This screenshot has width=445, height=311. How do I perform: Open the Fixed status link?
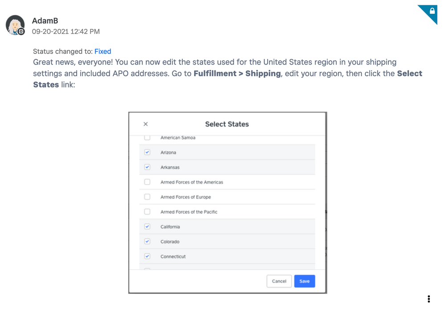pos(102,51)
